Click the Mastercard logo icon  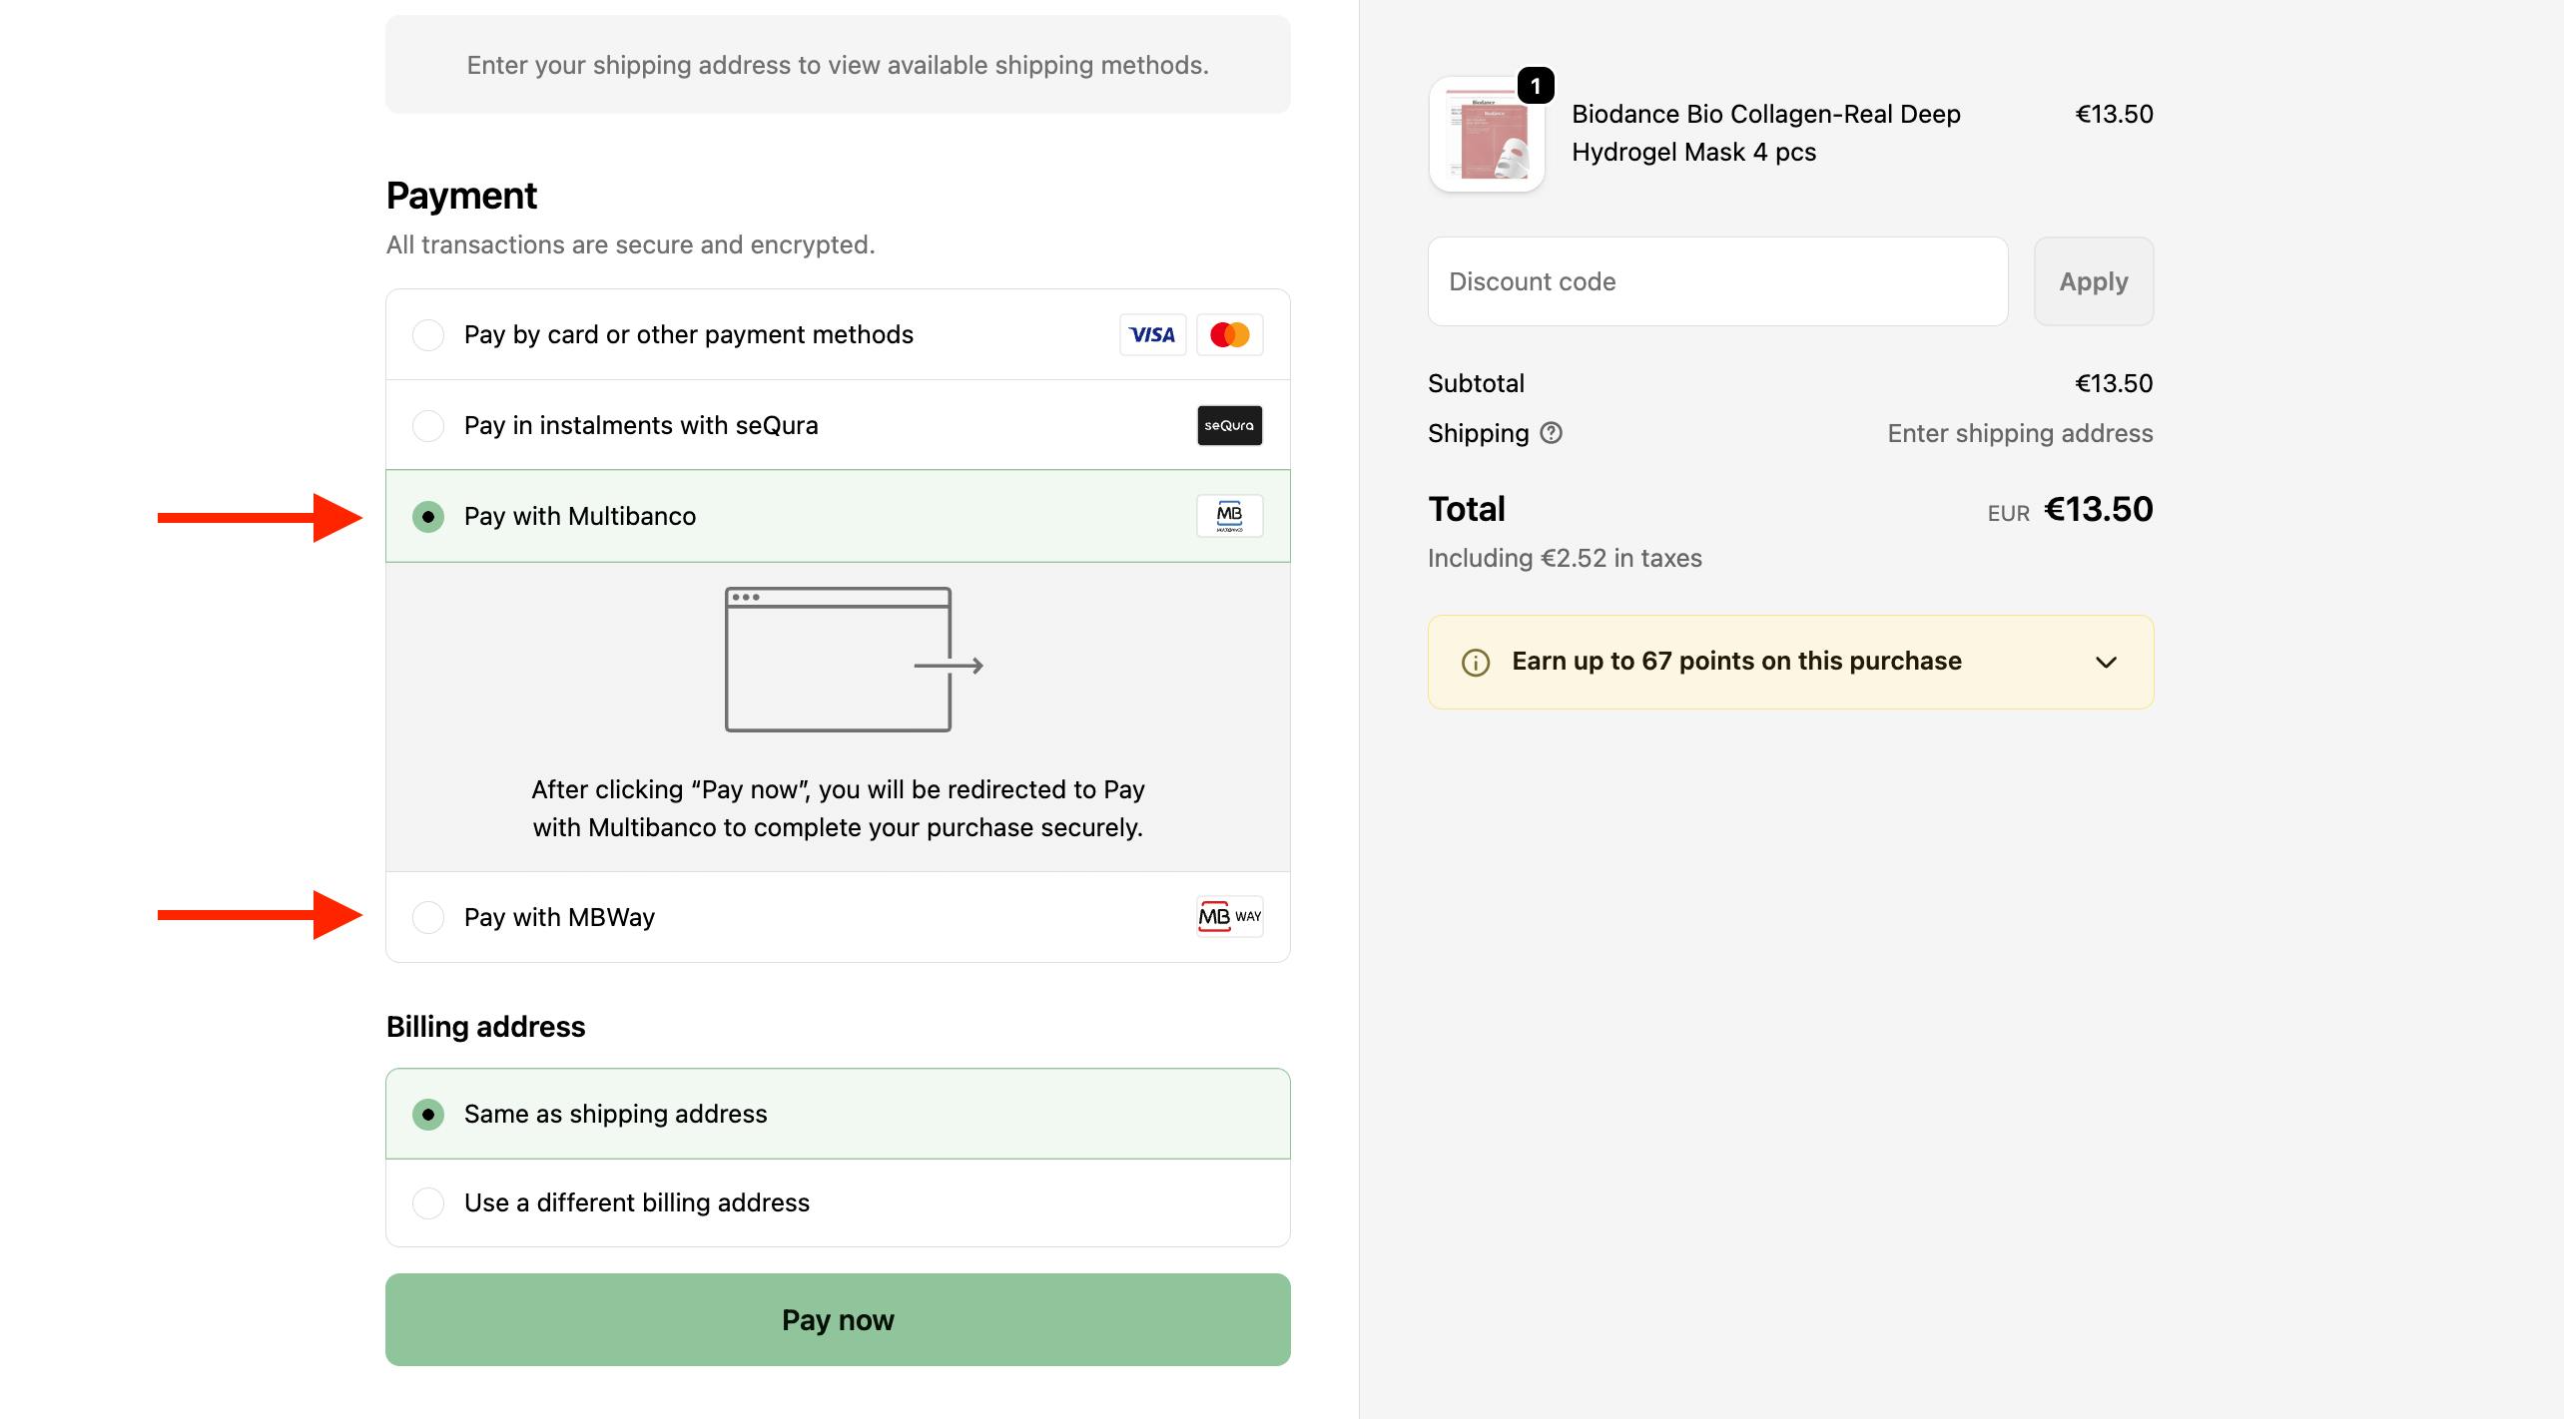click(x=1229, y=335)
